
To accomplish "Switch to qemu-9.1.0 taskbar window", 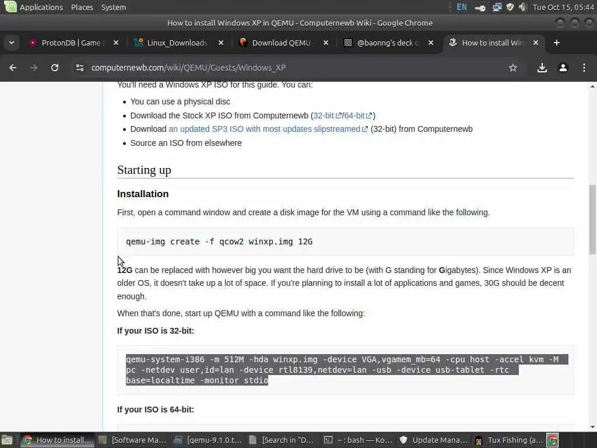I will tap(208, 440).
